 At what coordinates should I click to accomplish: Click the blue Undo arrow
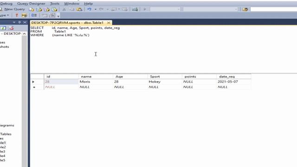point(89,9)
